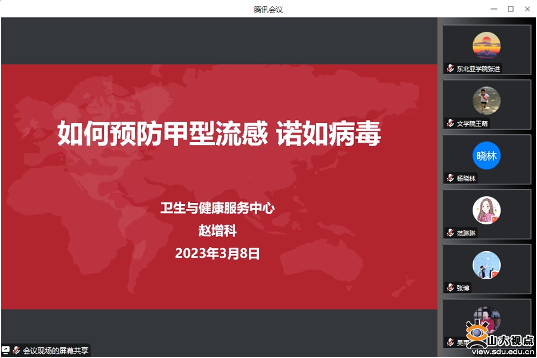Click muted microphone icon next to 张博
The image size is (537, 358).
pyautogui.click(x=450, y=288)
